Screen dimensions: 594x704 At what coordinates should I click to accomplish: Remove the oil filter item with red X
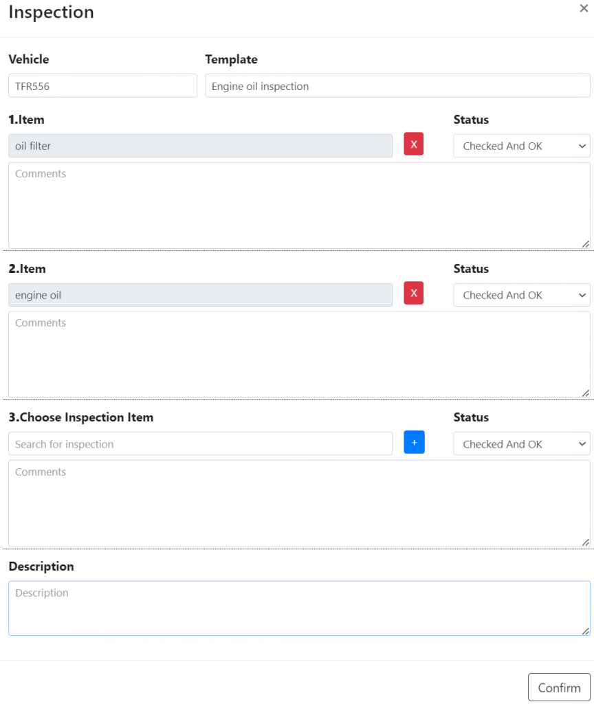tap(413, 144)
